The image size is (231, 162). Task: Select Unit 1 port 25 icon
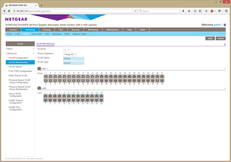[x=102, y=77]
